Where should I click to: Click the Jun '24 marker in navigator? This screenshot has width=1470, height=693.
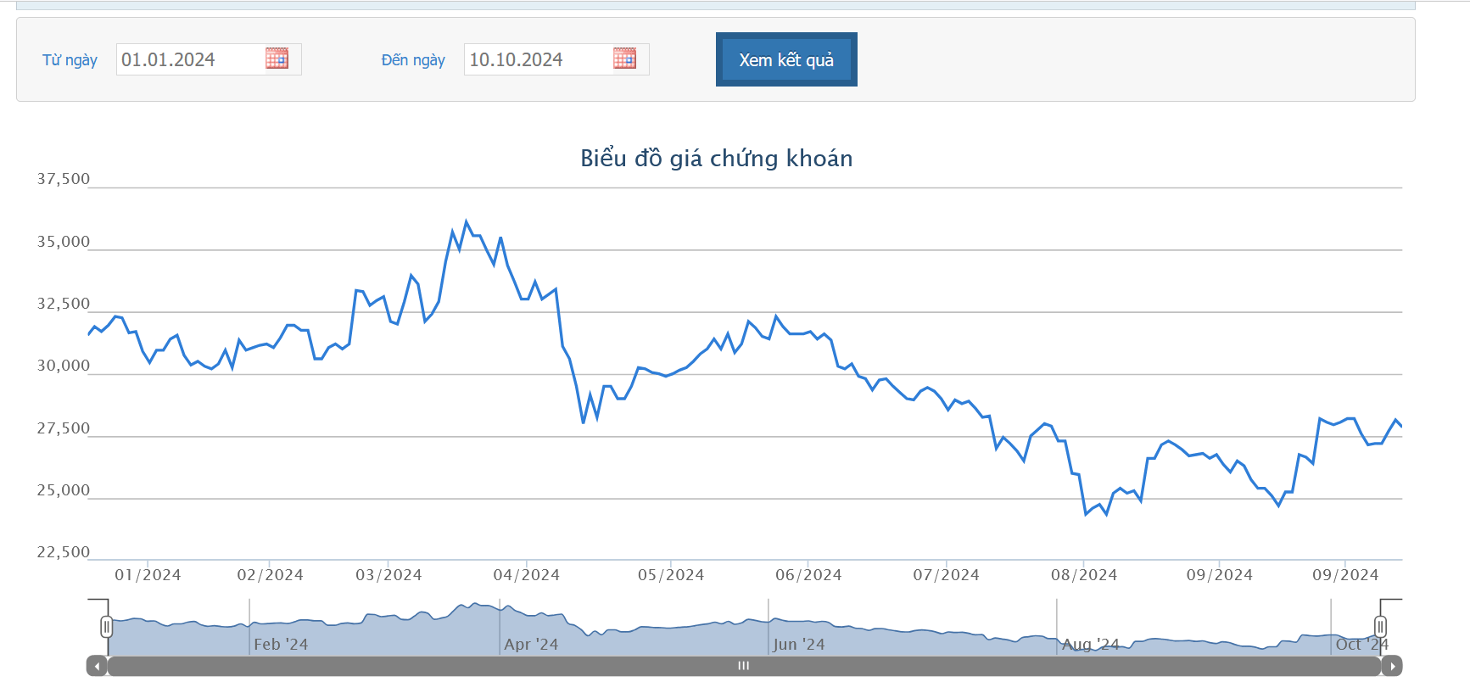pyautogui.click(x=798, y=645)
